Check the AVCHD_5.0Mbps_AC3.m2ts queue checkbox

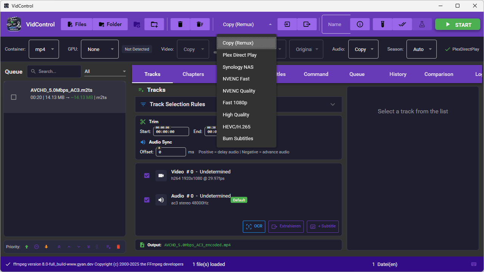click(x=14, y=97)
